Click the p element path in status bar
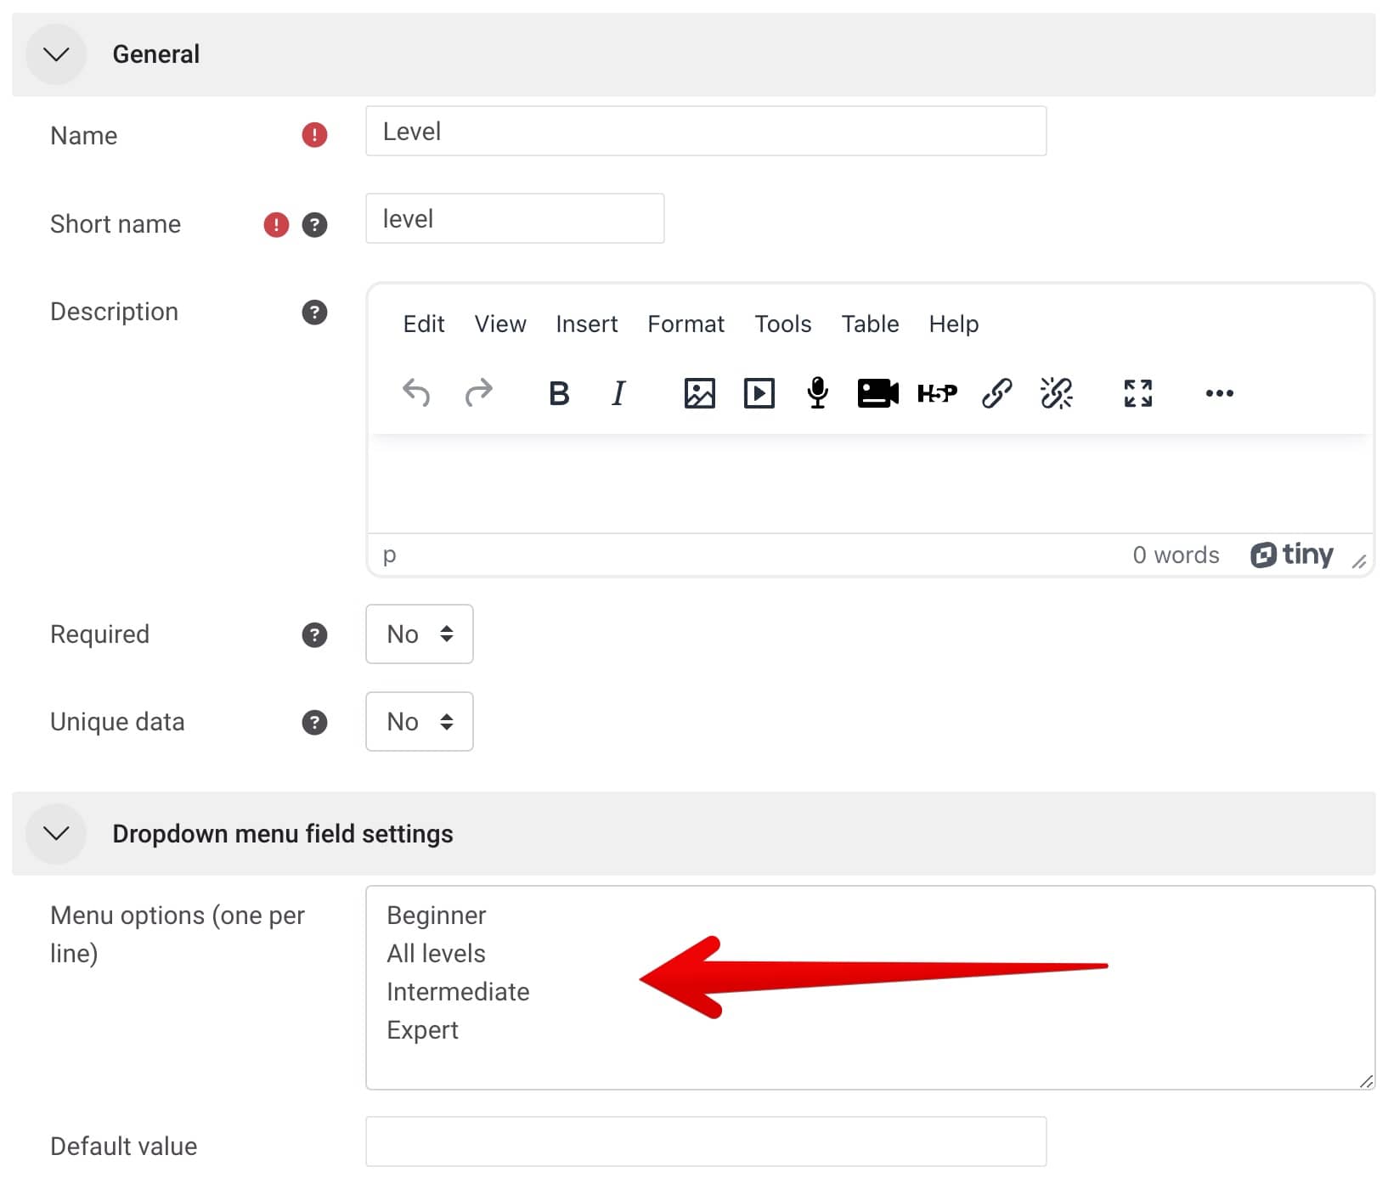The width and height of the screenshot is (1388, 1189). pyautogui.click(x=390, y=555)
